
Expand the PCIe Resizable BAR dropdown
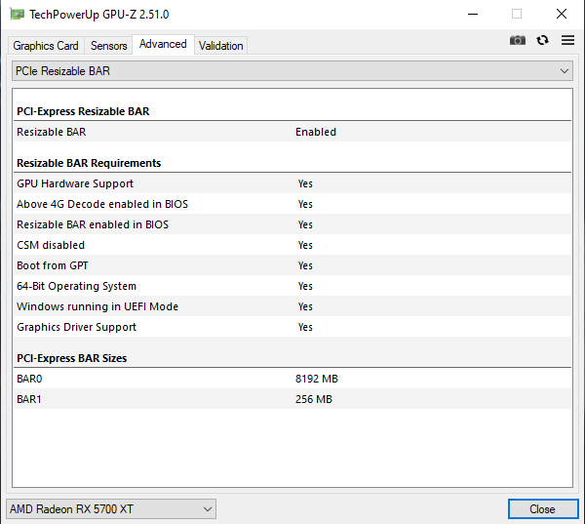coord(292,71)
